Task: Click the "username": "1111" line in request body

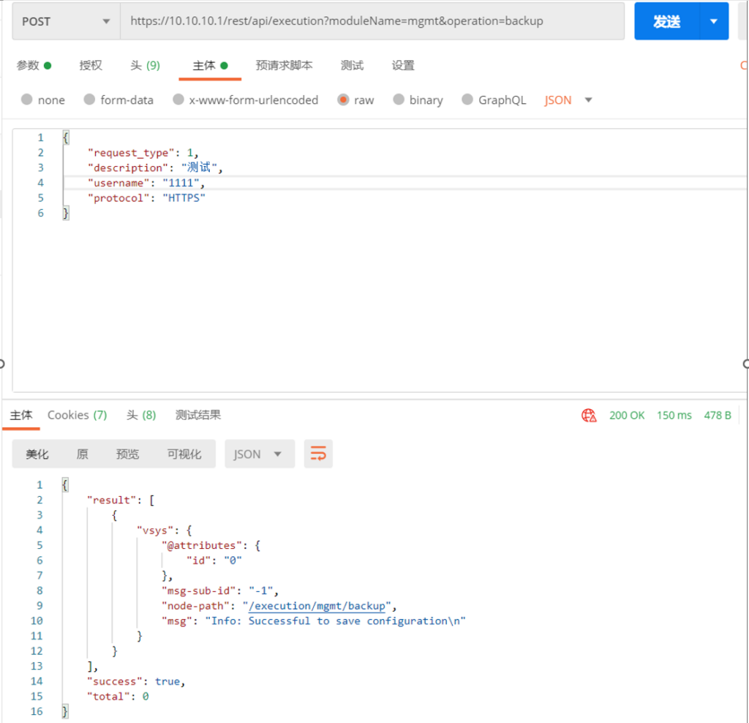Action: (146, 183)
